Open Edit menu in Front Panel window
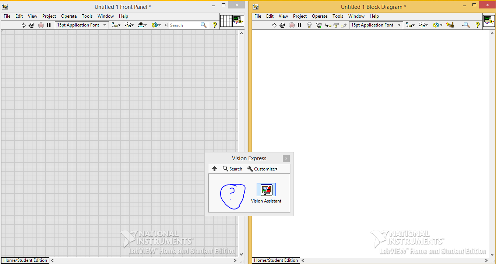496x264 pixels. [19, 16]
